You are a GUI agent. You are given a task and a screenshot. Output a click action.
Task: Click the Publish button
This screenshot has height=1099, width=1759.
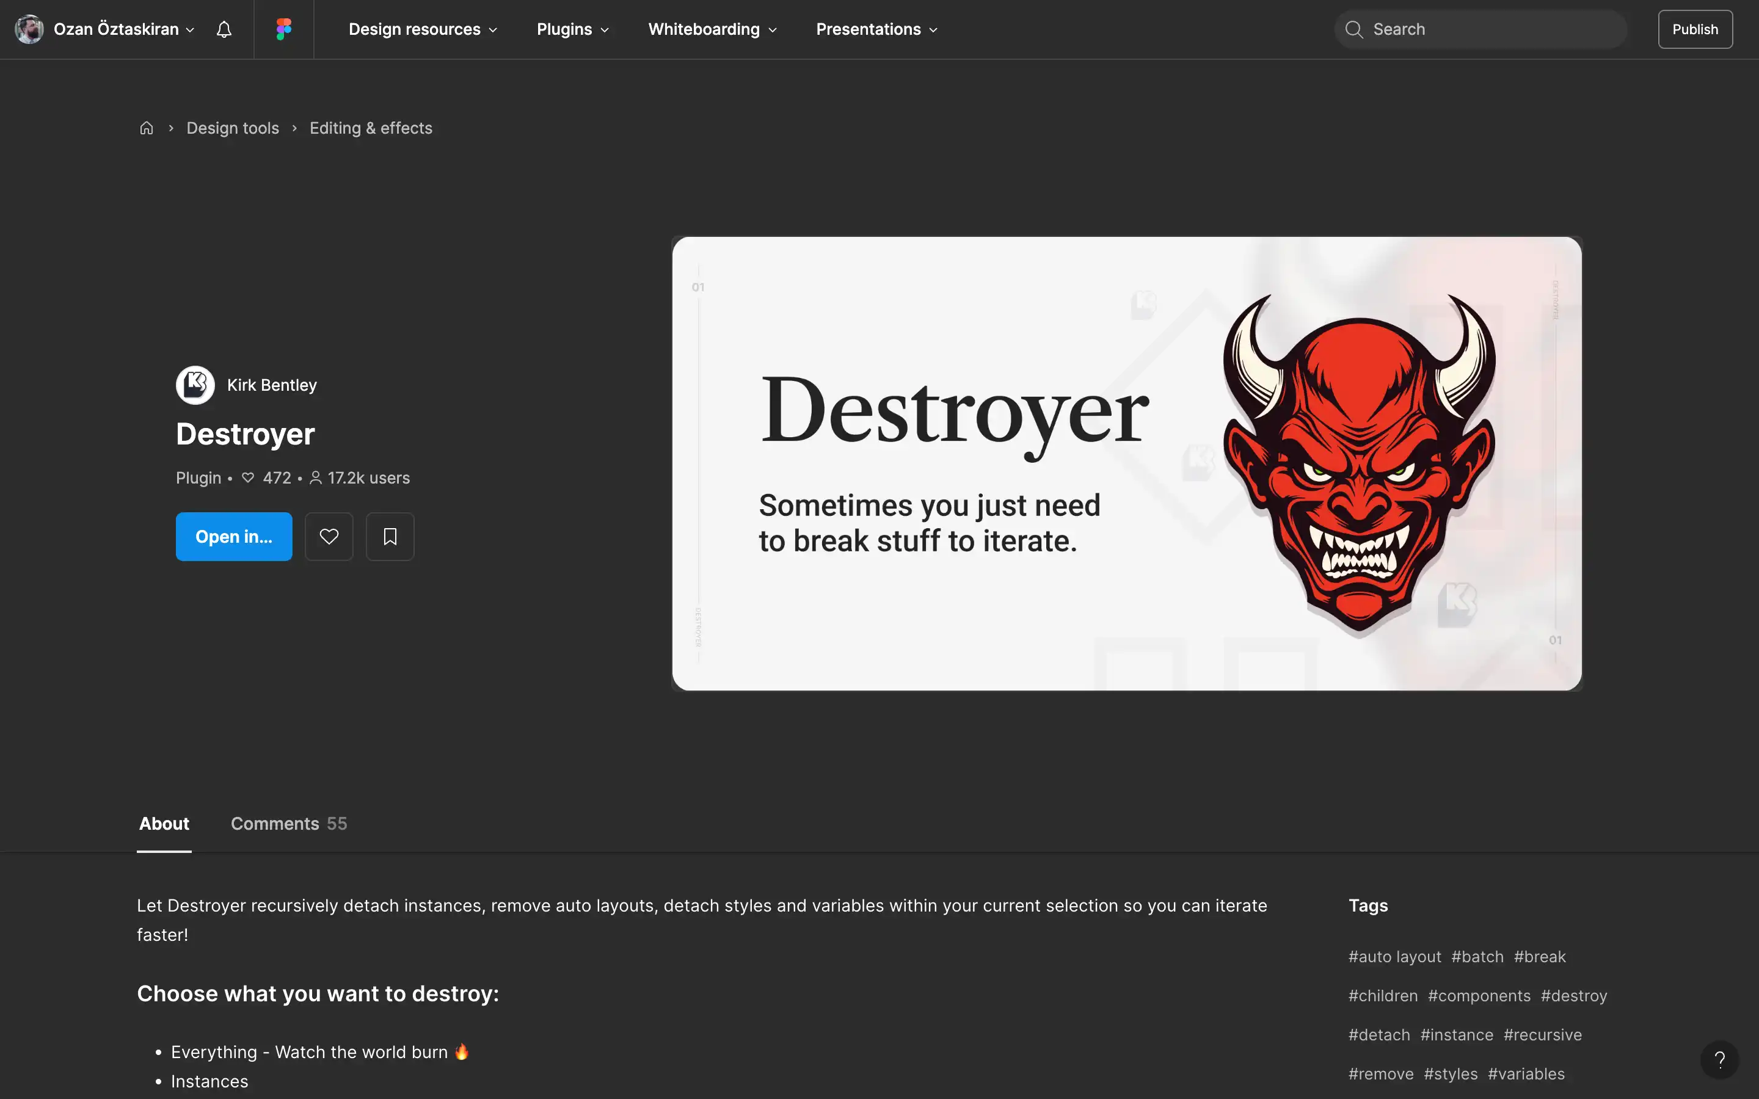click(x=1695, y=29)
